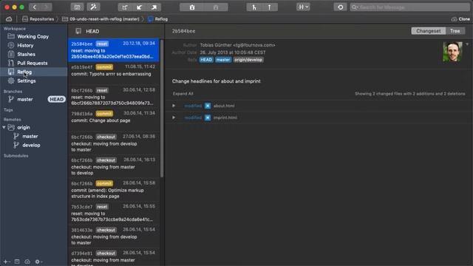Click Expand All in changeset
Image resolution: width=473 pixels, height=266 pixels.
pyautogui.click(x=183, y=94)
